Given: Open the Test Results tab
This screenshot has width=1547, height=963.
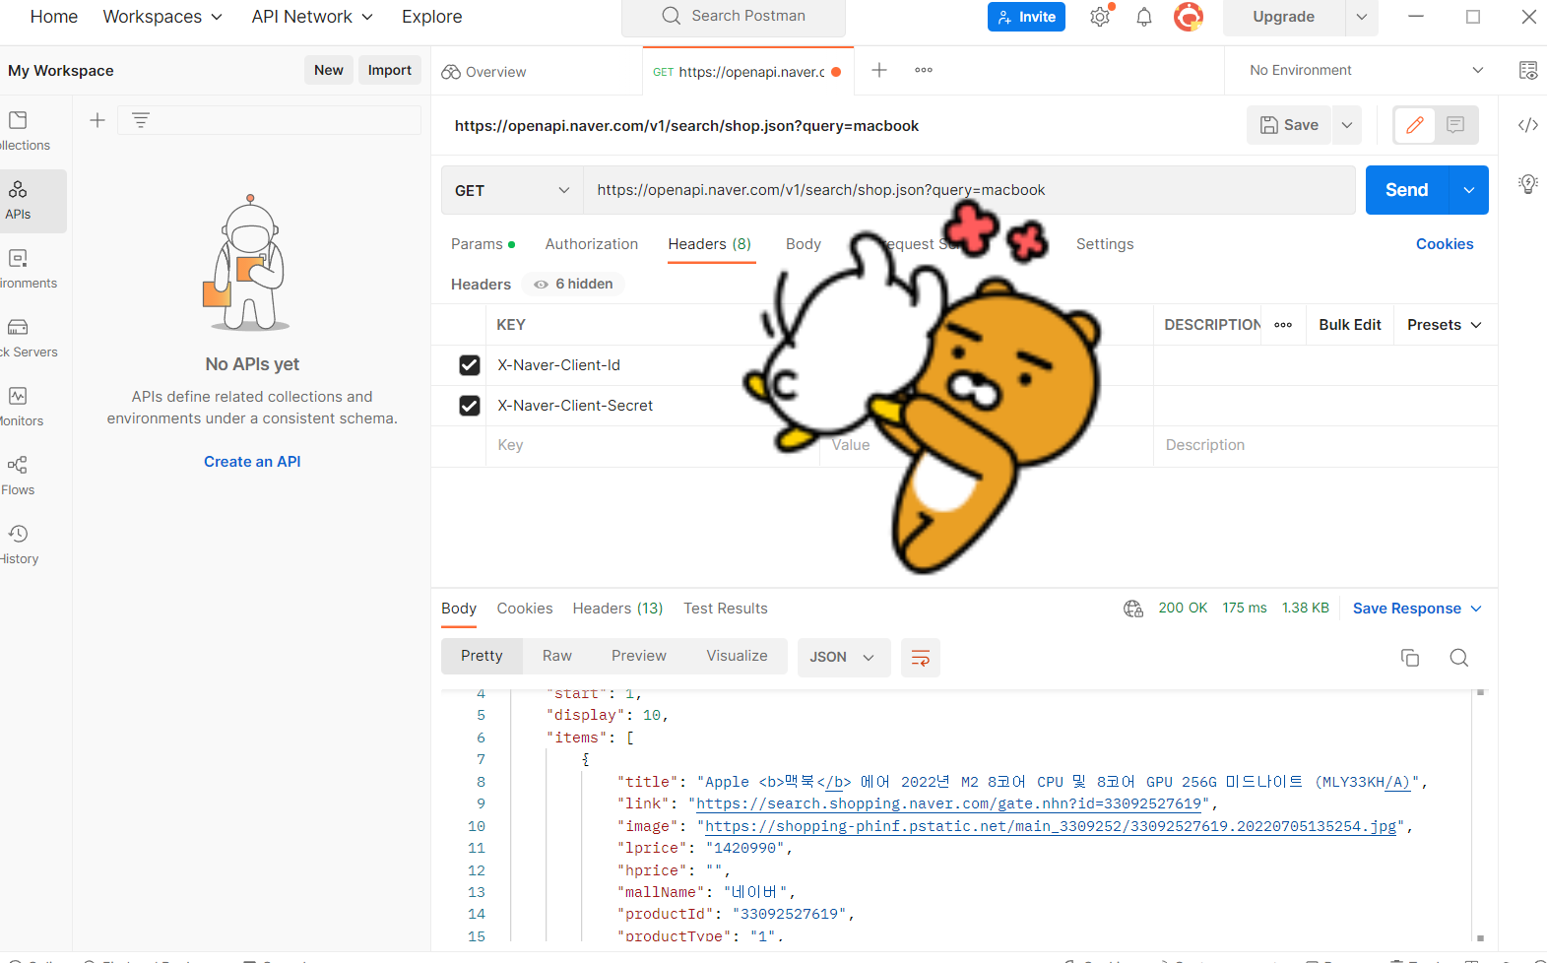Looking at the screenshot, I should tap(726, 609).
